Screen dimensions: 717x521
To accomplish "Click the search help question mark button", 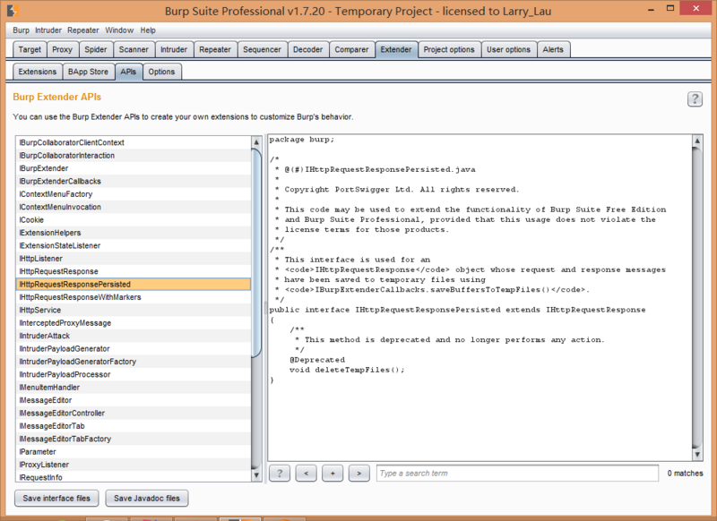I will click(280, 473).
